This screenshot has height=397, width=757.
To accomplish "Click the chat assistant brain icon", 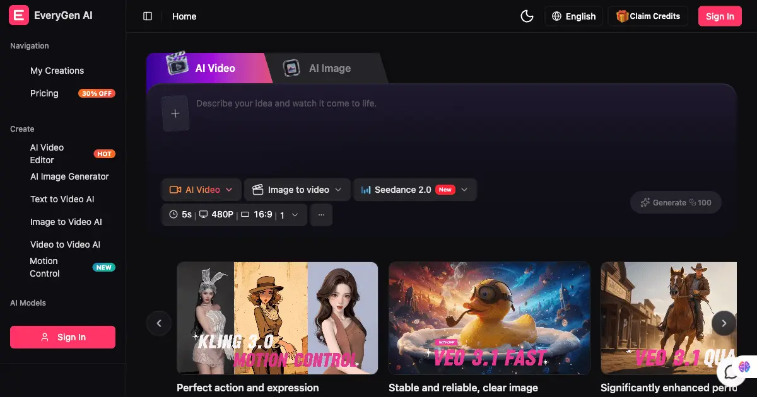I will [745, 365].
